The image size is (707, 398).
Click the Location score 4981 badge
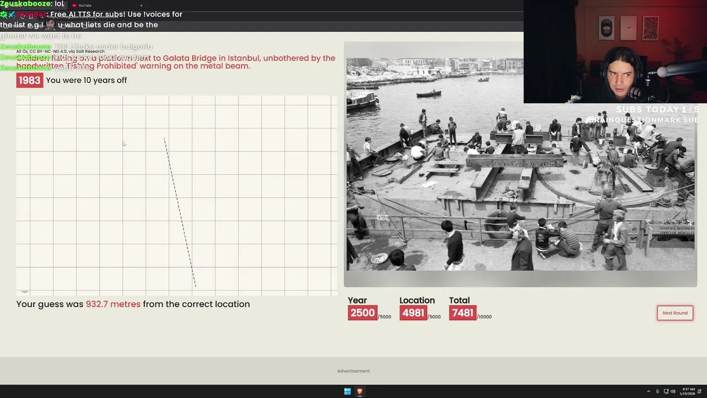(x=413, y=313)
